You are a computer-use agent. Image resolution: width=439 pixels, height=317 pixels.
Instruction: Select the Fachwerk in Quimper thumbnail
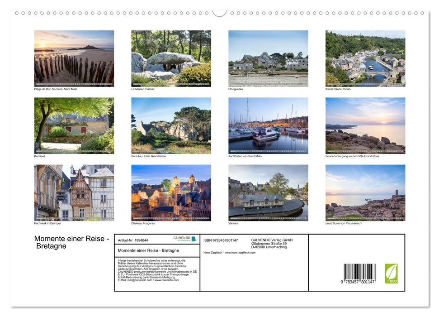coord(74,192)
